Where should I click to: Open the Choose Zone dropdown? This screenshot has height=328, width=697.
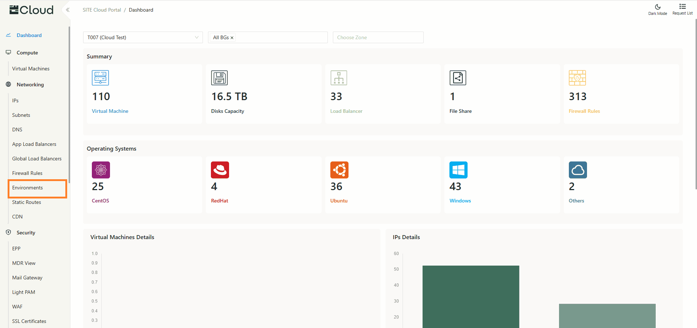click(x=378, y=37)
